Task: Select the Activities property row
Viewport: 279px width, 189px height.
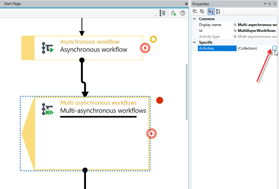Action: coord(217,48)
